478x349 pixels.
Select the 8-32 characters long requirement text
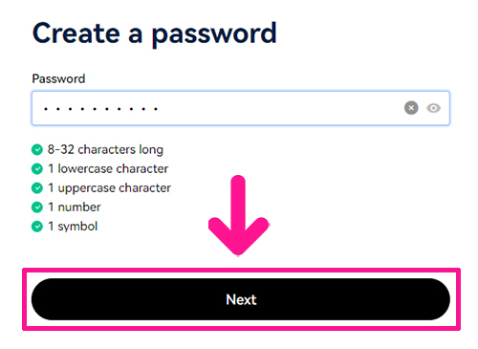point(105,150)
